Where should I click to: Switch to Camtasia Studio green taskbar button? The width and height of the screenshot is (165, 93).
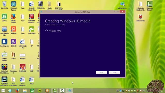(x=55, y=91)
